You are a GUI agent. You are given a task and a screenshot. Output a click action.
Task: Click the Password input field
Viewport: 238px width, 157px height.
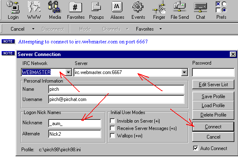pos(213,72)
